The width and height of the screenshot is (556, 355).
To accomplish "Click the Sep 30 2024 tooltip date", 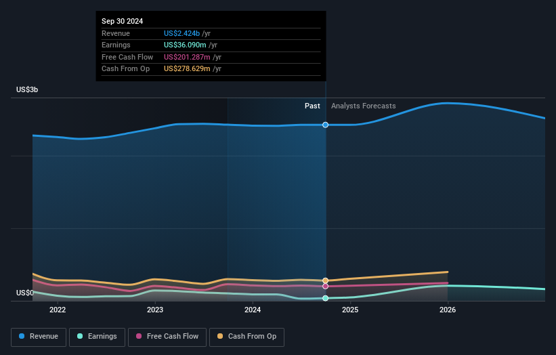I will (123, 21).
